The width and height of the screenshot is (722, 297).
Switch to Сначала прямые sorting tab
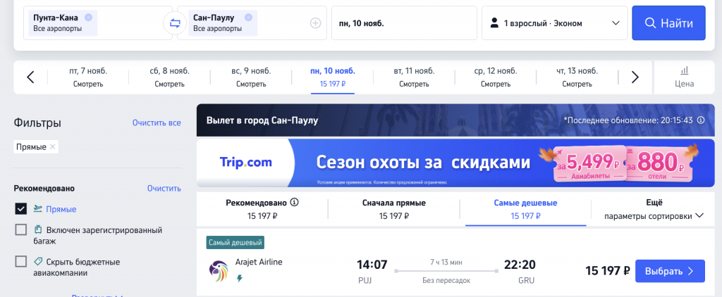[x=393, y=209]
